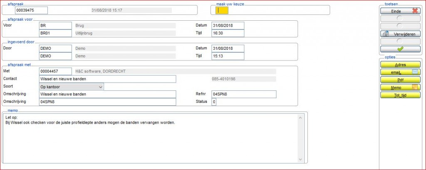This screenshot has height=170, width=426.
Task: Click the Einde button with red X
Action: pyautogui.click(x=400, y=11)
